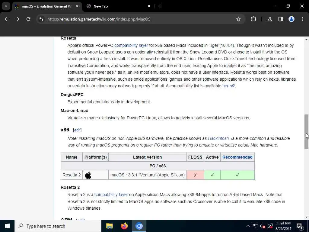
Task: Click the Mac-on-Linux heading
Action: click(x=75, y=111)
